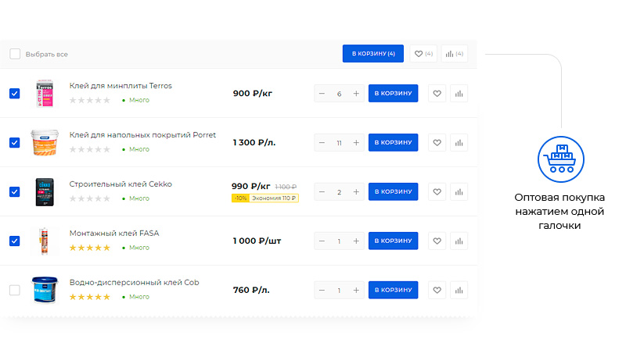The height and width of the screenshot is (357, 626).
Task: Decrease Porret glue quantity with minus
Action: [x=322, y=143]
